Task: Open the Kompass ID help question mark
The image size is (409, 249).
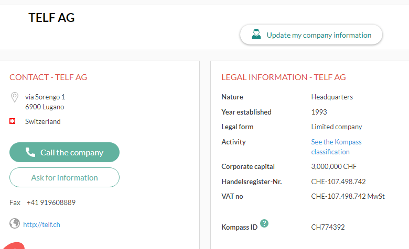Action: point(264,223)
